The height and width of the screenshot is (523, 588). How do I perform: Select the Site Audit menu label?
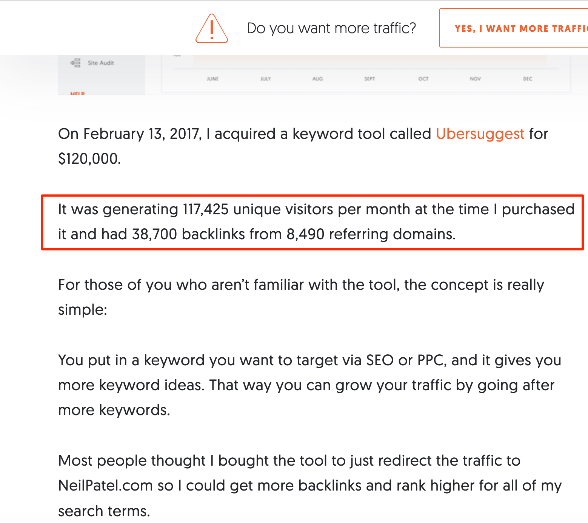tap(101, 63)
